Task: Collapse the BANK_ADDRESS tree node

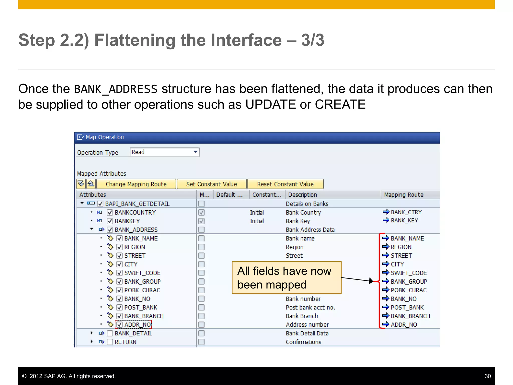Action: coord(92,229)
